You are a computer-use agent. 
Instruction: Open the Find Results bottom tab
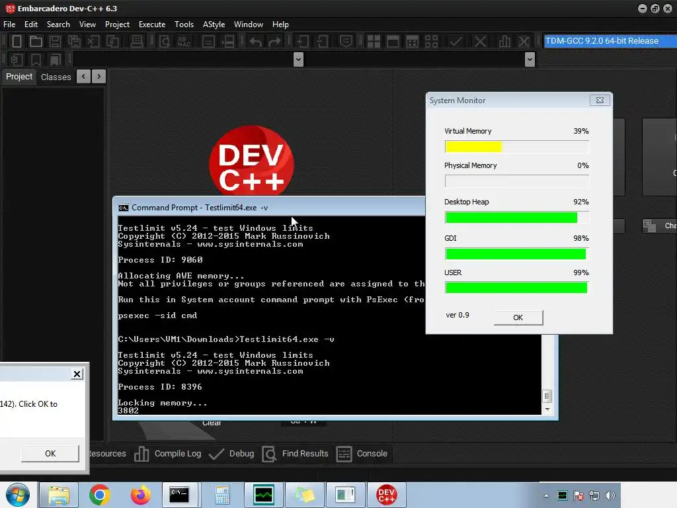(296, 454)
